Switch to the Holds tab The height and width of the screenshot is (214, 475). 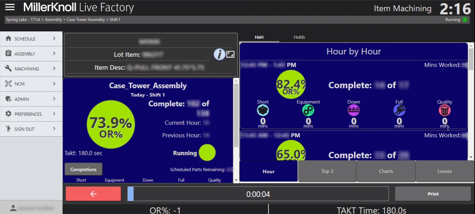pyautogui.click(x=299, y=37)
